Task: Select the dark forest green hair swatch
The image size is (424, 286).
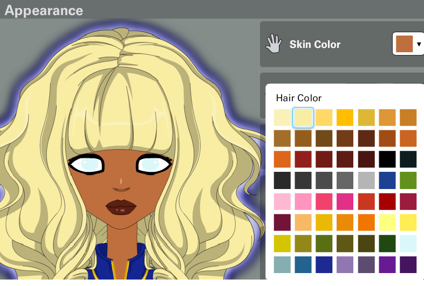Action: 387,243
